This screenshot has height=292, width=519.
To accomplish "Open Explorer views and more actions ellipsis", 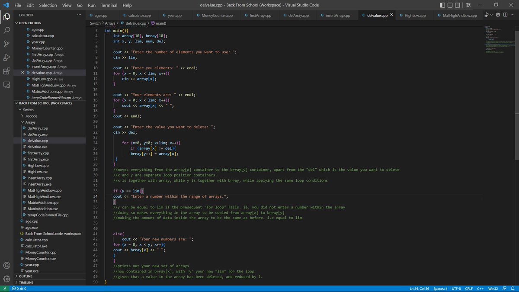I will pyautogui.click(x=79, y=15).
